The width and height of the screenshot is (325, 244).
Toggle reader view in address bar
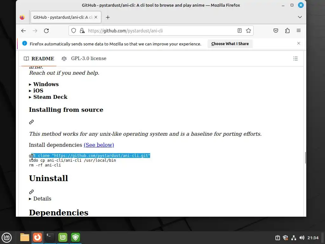pyautogui.click(x=239, y=31)
